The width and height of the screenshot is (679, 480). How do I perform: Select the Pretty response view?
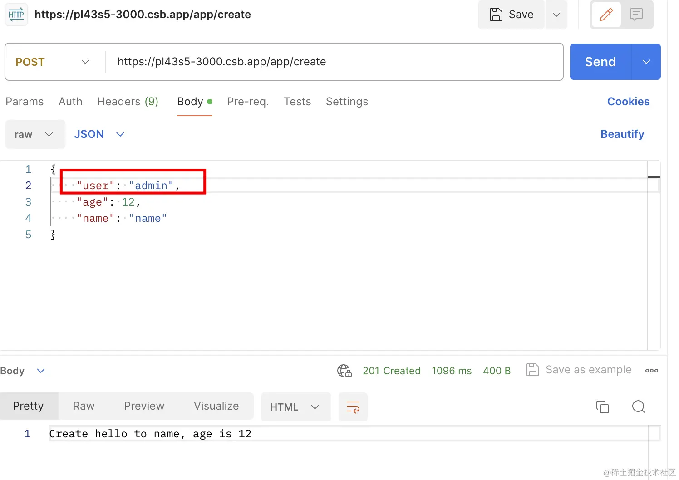coord(29,406)
